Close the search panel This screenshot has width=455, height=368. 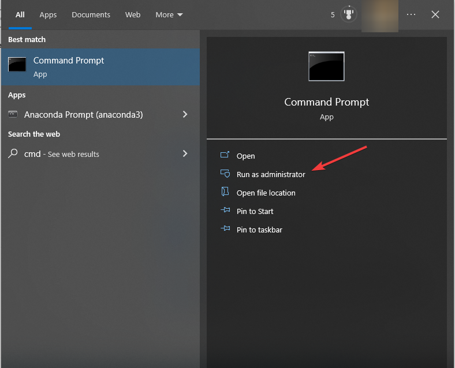435,14
